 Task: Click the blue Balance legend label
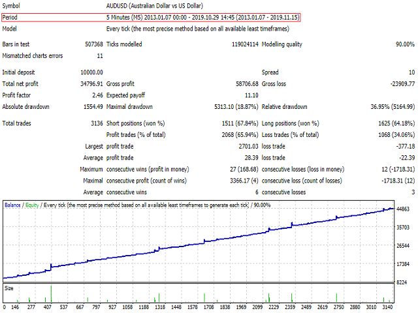12,205
